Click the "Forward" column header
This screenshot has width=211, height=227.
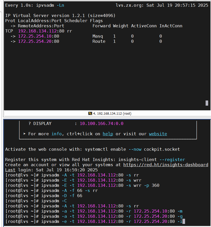coord(101,26)
